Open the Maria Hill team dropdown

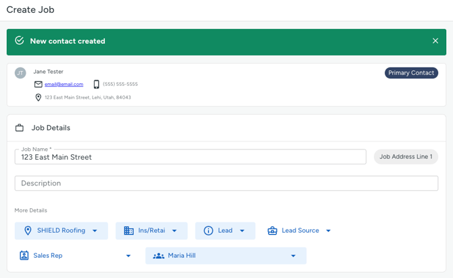click(x=226, y=256)
